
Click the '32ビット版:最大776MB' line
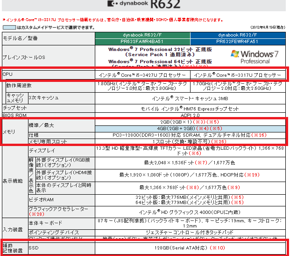tap(190, 197)
